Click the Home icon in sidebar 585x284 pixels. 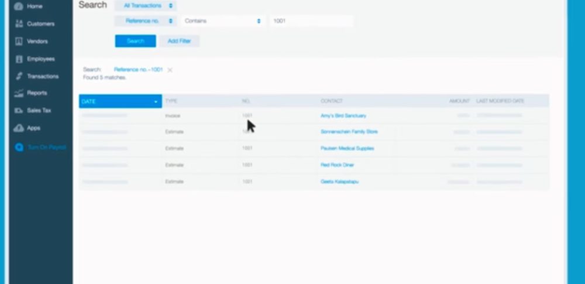[19, 6]
